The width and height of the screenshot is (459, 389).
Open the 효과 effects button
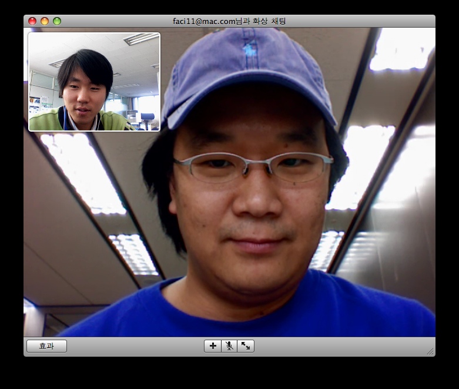pos(46,346)
